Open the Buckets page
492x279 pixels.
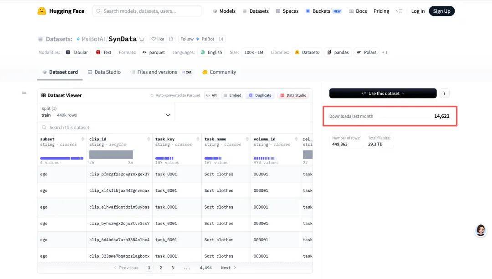pos(323,11)
